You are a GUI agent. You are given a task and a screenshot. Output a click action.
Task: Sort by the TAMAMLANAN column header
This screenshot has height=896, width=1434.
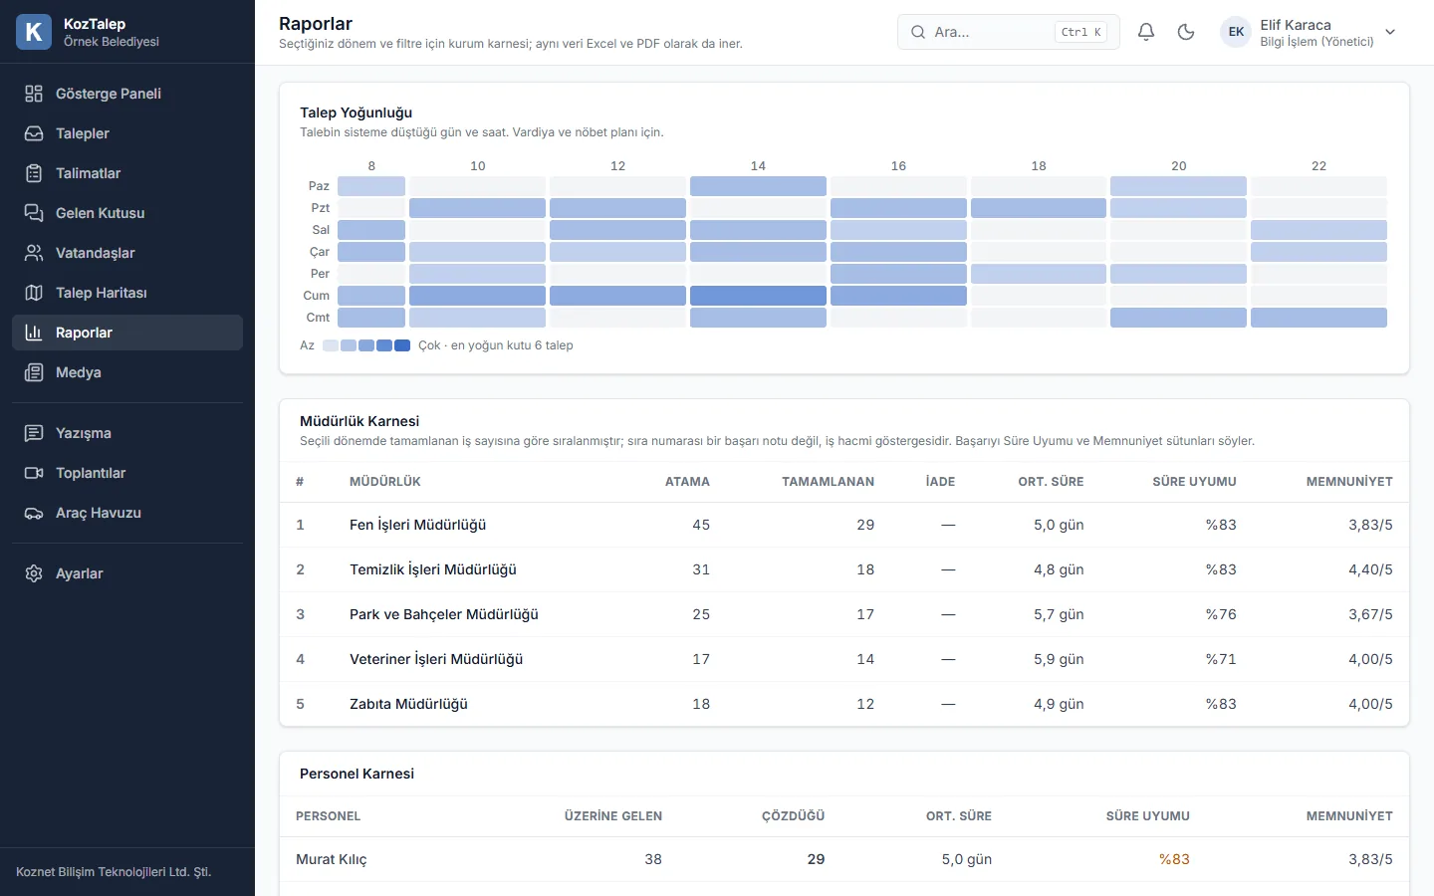coord(828,482)
